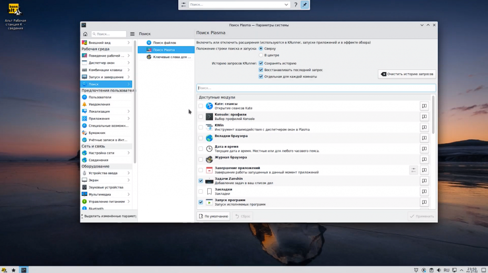488x273 pixels.
Task: Open the Поиск файлов subpage
Action: tap(166, 42)
